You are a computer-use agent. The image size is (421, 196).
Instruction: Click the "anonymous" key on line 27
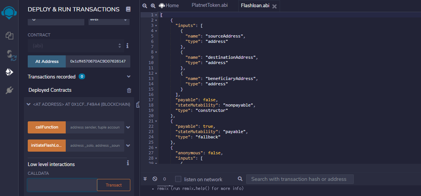click(189, 153)
